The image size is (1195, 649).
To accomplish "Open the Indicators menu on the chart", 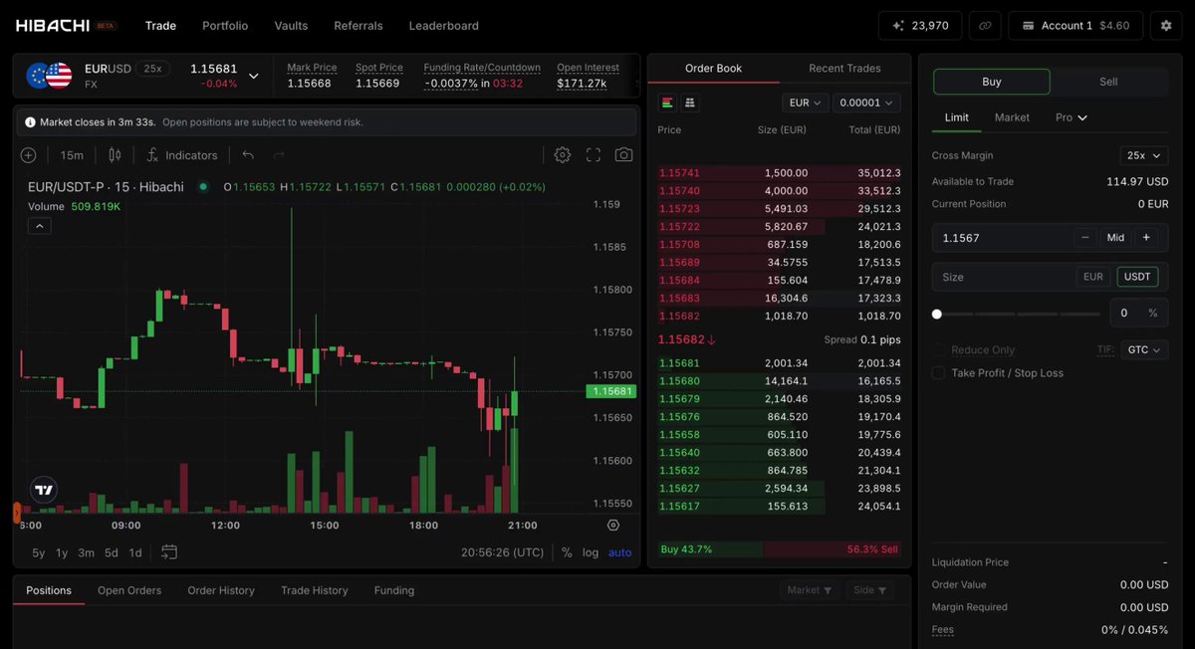I will (181, 155).
